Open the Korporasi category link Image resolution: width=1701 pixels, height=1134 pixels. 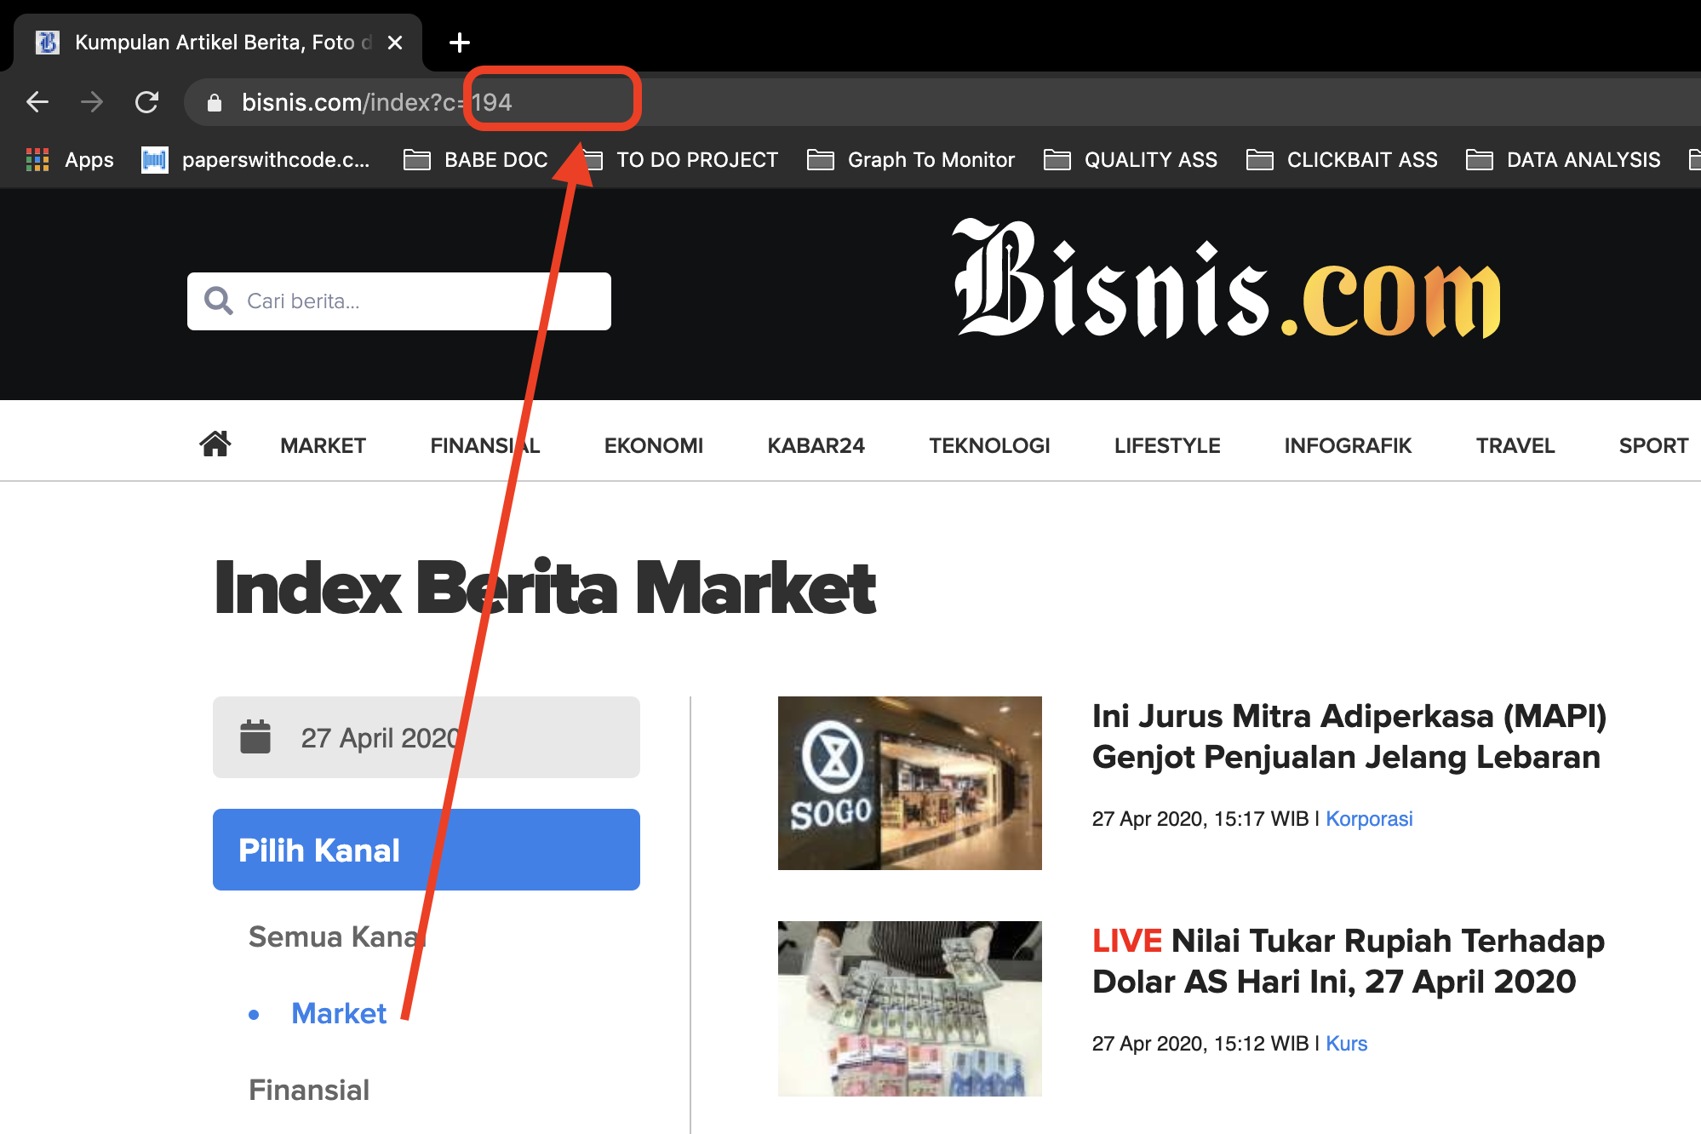(1368, 819)
